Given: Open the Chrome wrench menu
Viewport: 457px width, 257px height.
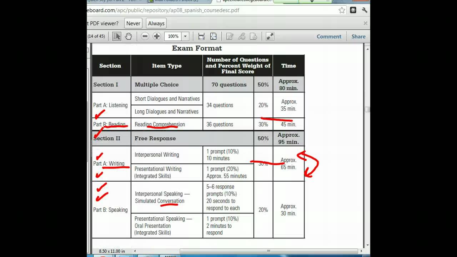Looking at the screenshot, I should point(365,10).
